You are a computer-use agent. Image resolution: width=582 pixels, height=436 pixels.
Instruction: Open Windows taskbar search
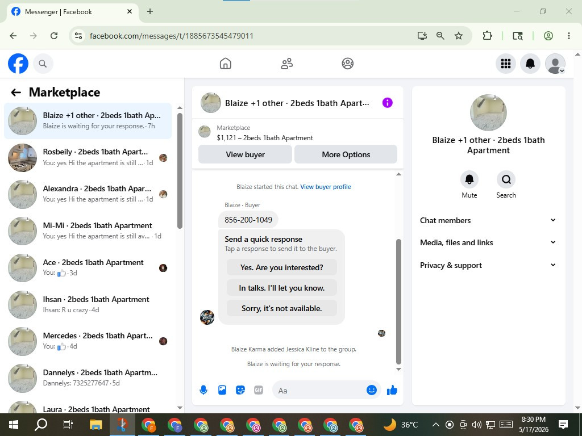pyautogui.click(x=41, y=425)
